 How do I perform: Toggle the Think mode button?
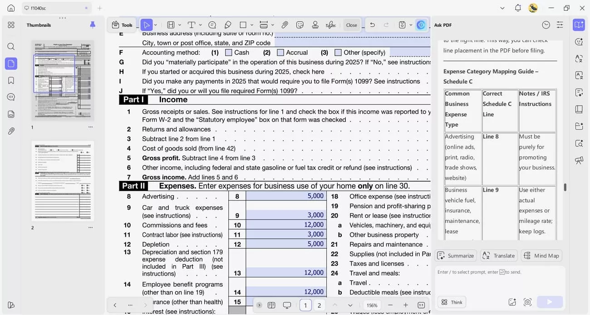[x=452, y=302]
